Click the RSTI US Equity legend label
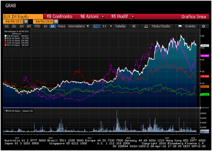This screenshot has width=212, height=151. 13,45
